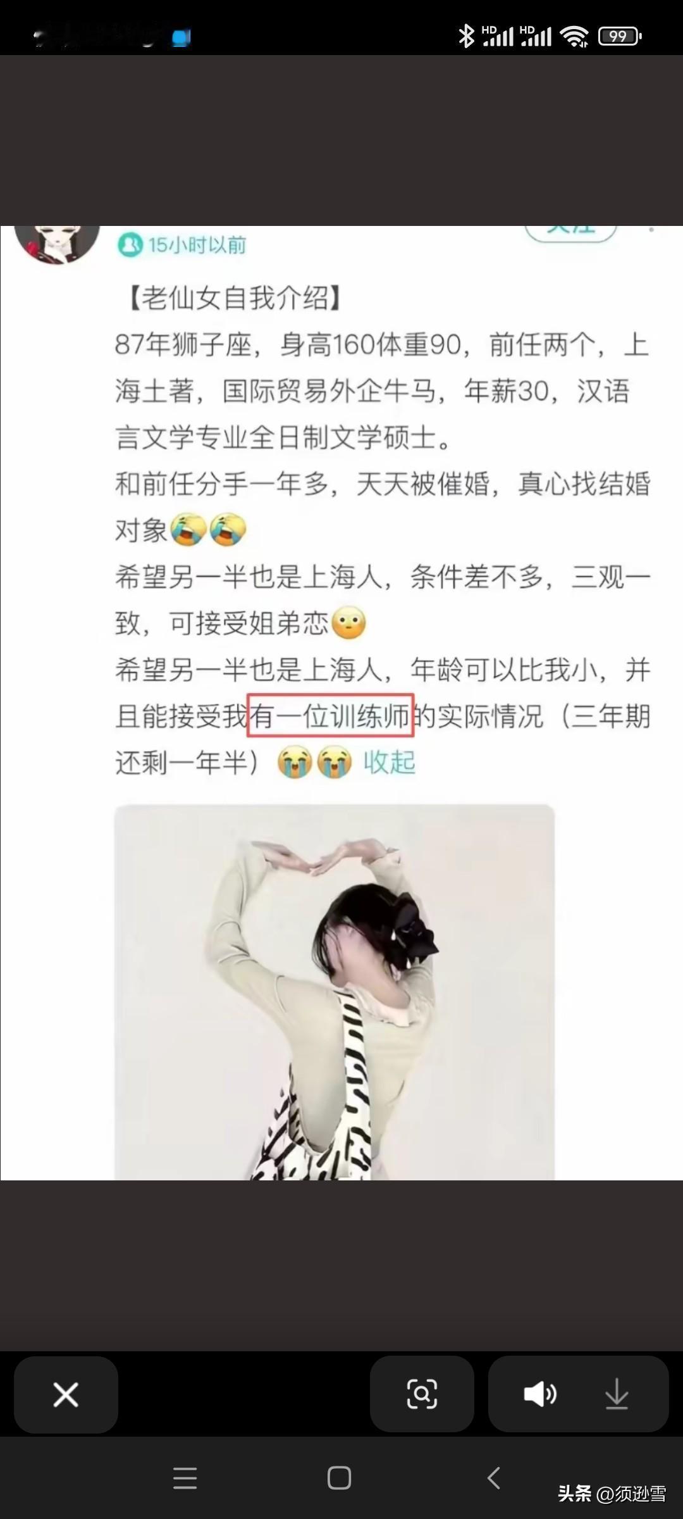
Task: Tap the 关注 follow button
Action: pyautogui.click(x=571, y=233)
